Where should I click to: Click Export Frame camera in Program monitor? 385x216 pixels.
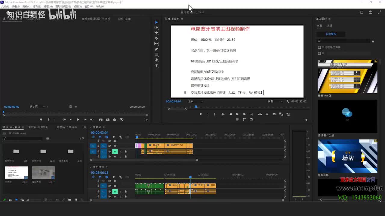click(x=274, y=114)
